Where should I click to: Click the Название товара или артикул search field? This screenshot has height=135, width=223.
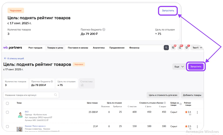(31, 95)
